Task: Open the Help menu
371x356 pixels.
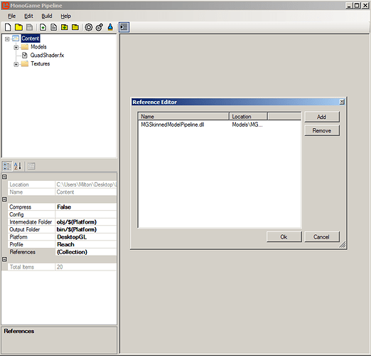Action: (65, 16)
